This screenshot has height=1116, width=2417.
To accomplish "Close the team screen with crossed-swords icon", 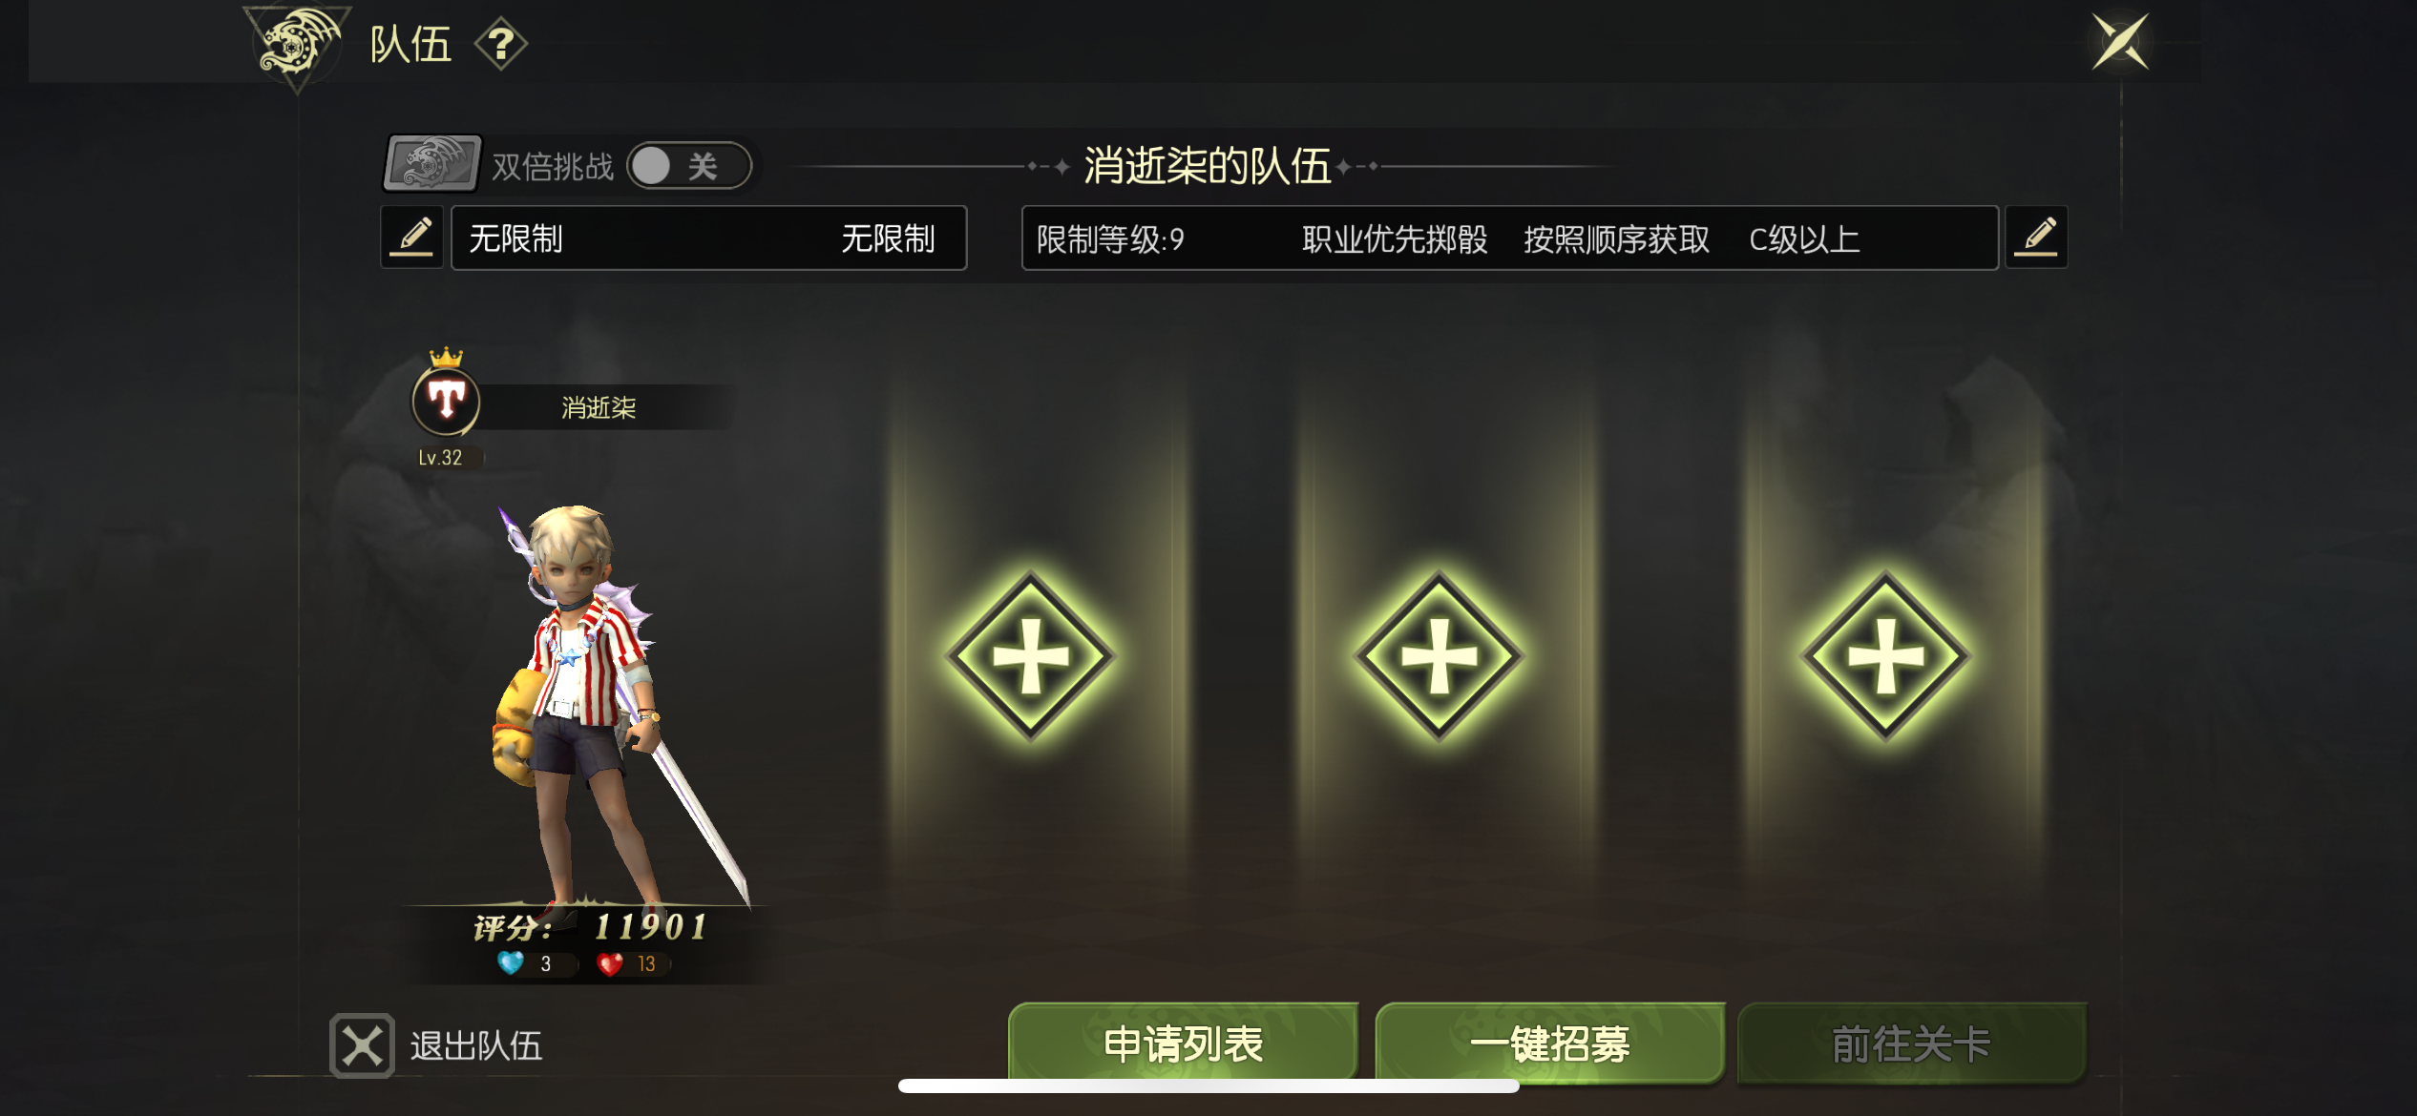I will [x=2120, y=42].
